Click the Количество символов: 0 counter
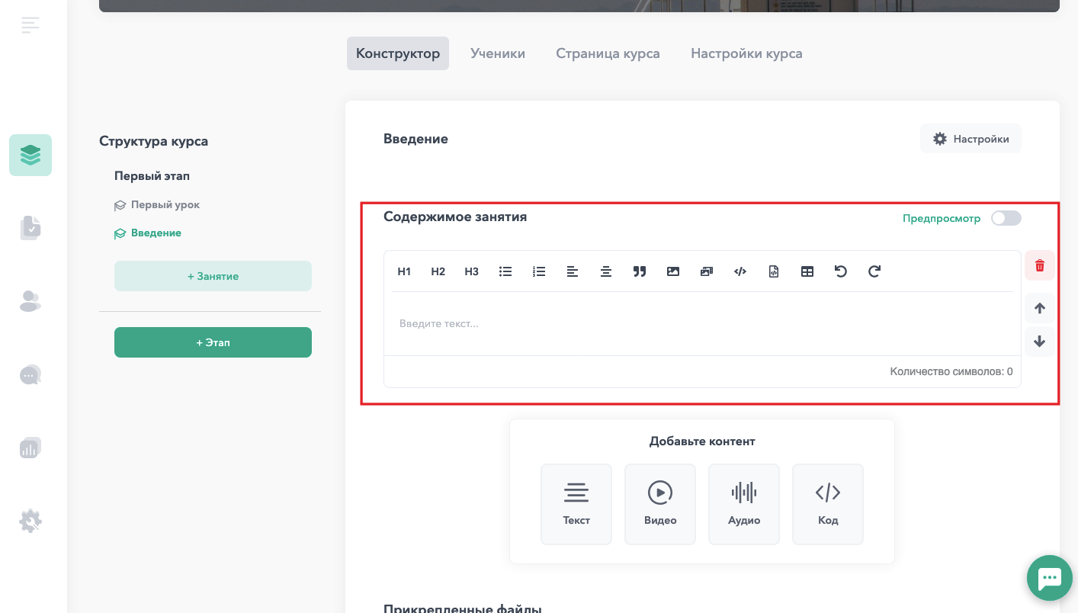The image size is (1078, 613). 951,372
